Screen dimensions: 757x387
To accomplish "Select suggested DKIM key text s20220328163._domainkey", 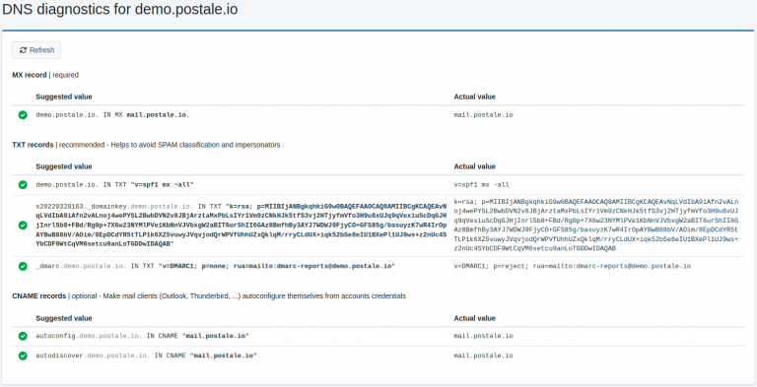I will [x=241, y=226].
